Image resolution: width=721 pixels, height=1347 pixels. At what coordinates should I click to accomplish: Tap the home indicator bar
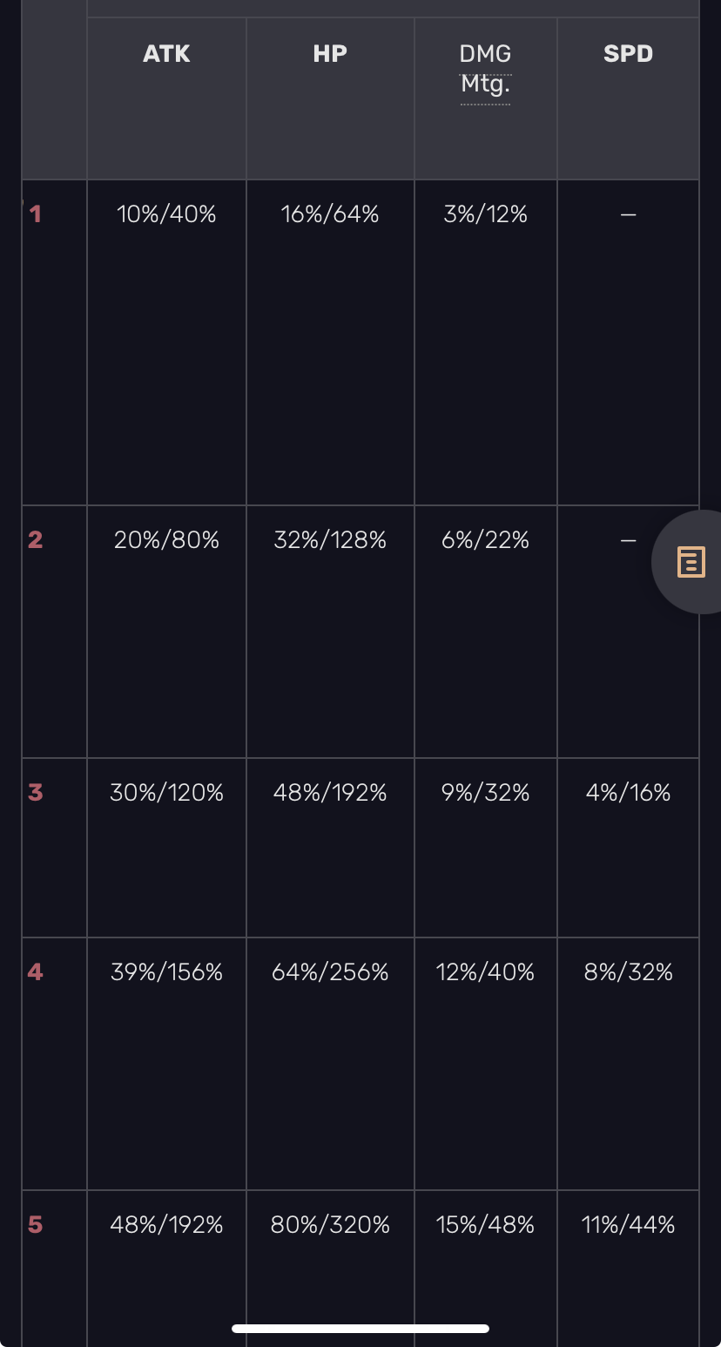tap(360, 1329)
